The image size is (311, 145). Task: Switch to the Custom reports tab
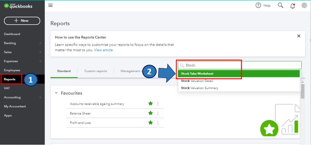coord(96,71)
